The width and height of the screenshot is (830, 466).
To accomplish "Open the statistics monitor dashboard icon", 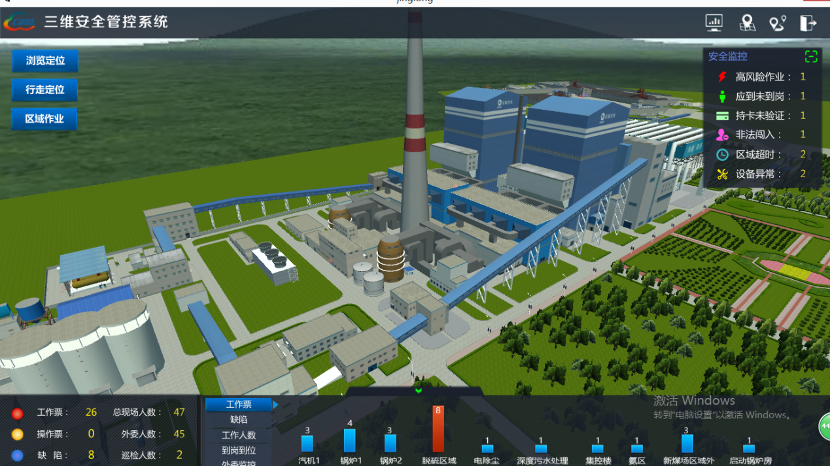I will (714, 23).
